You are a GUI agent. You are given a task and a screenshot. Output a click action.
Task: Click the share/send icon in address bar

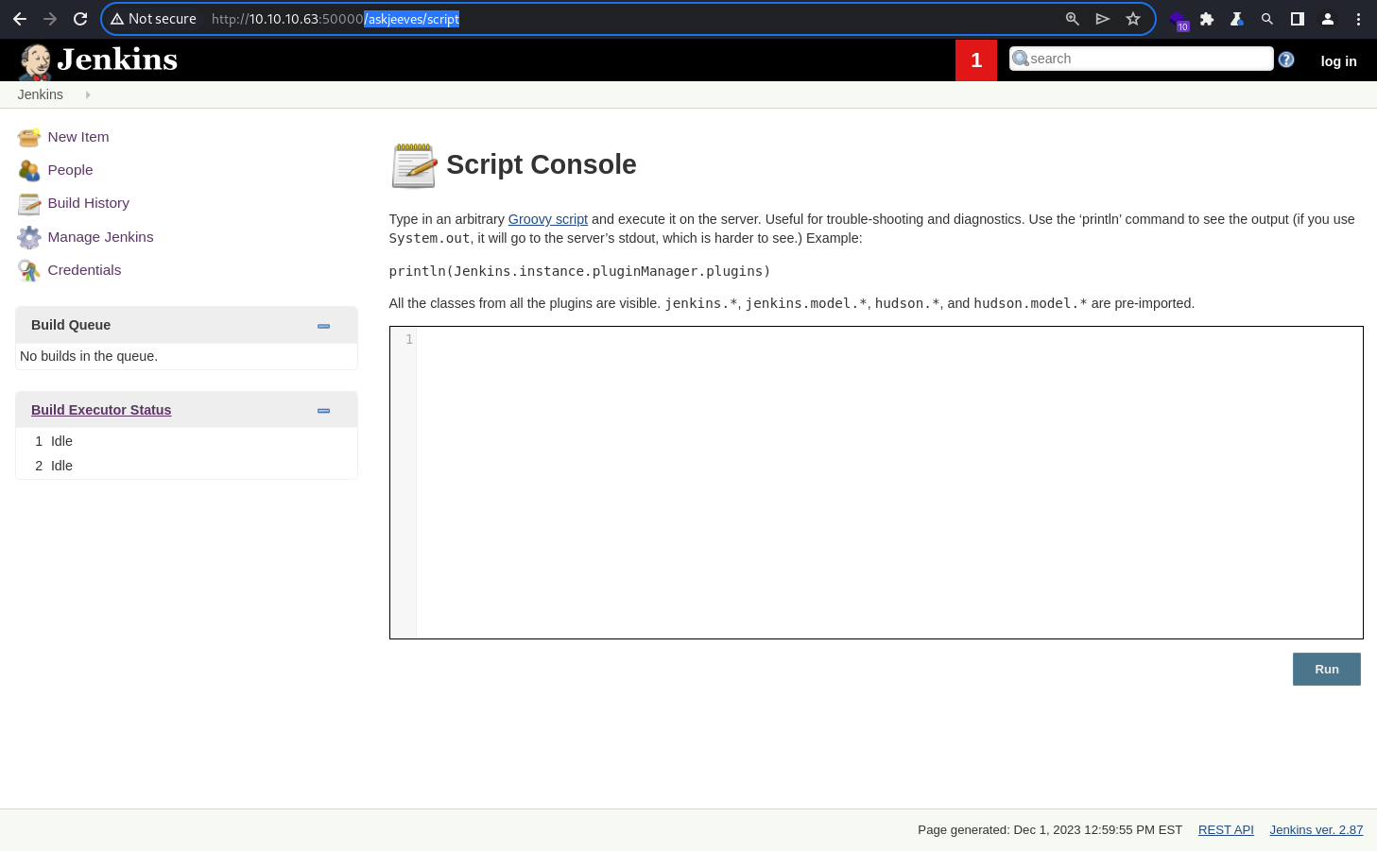pos(1103,19)
